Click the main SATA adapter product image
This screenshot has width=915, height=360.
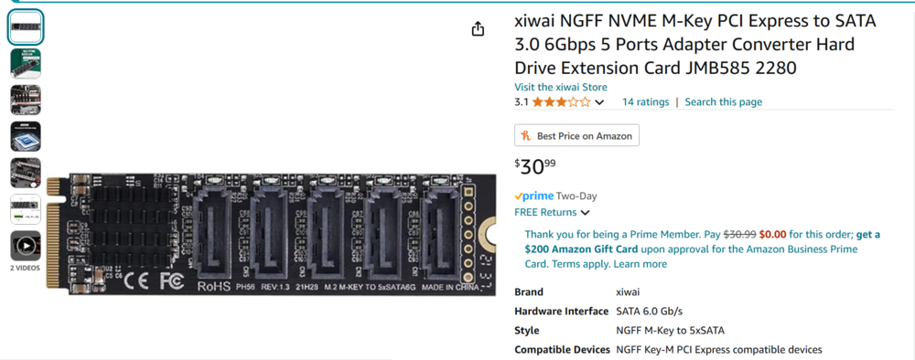click(272, 234)
